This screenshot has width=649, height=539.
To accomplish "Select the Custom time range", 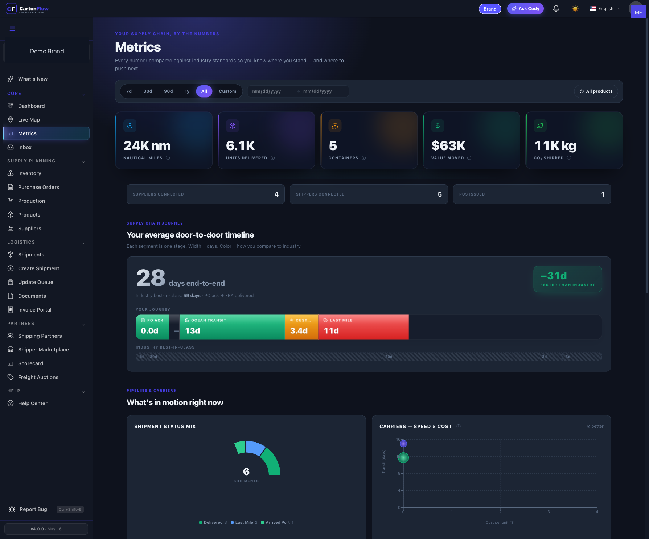I will pos(227,91).
